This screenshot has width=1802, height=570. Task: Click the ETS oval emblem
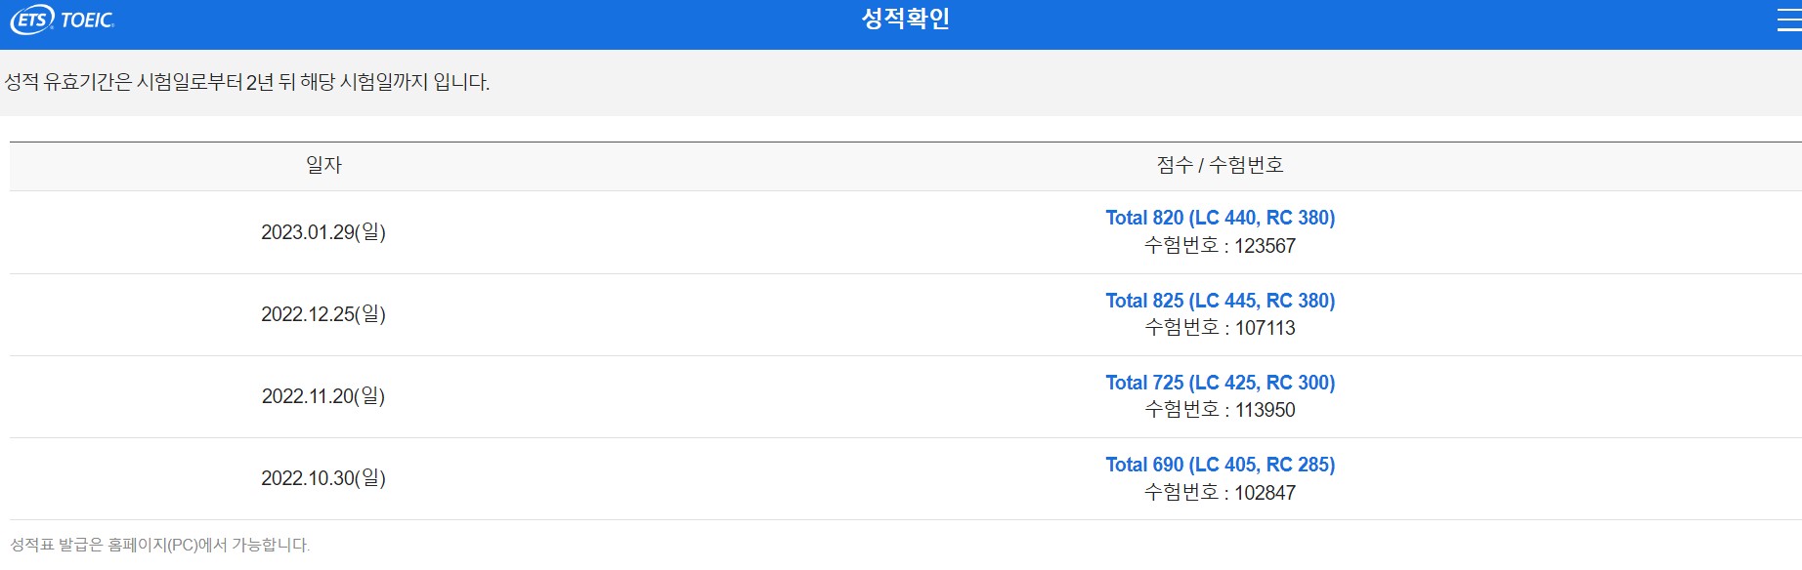click(x=32, y=20)
